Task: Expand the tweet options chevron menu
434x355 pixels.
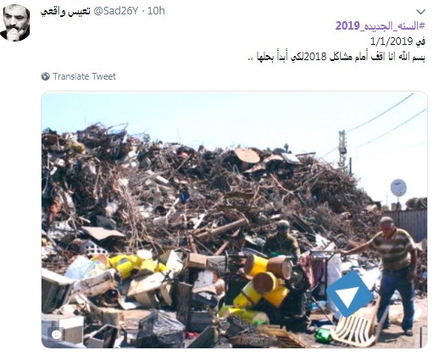Action: (420, 12)
